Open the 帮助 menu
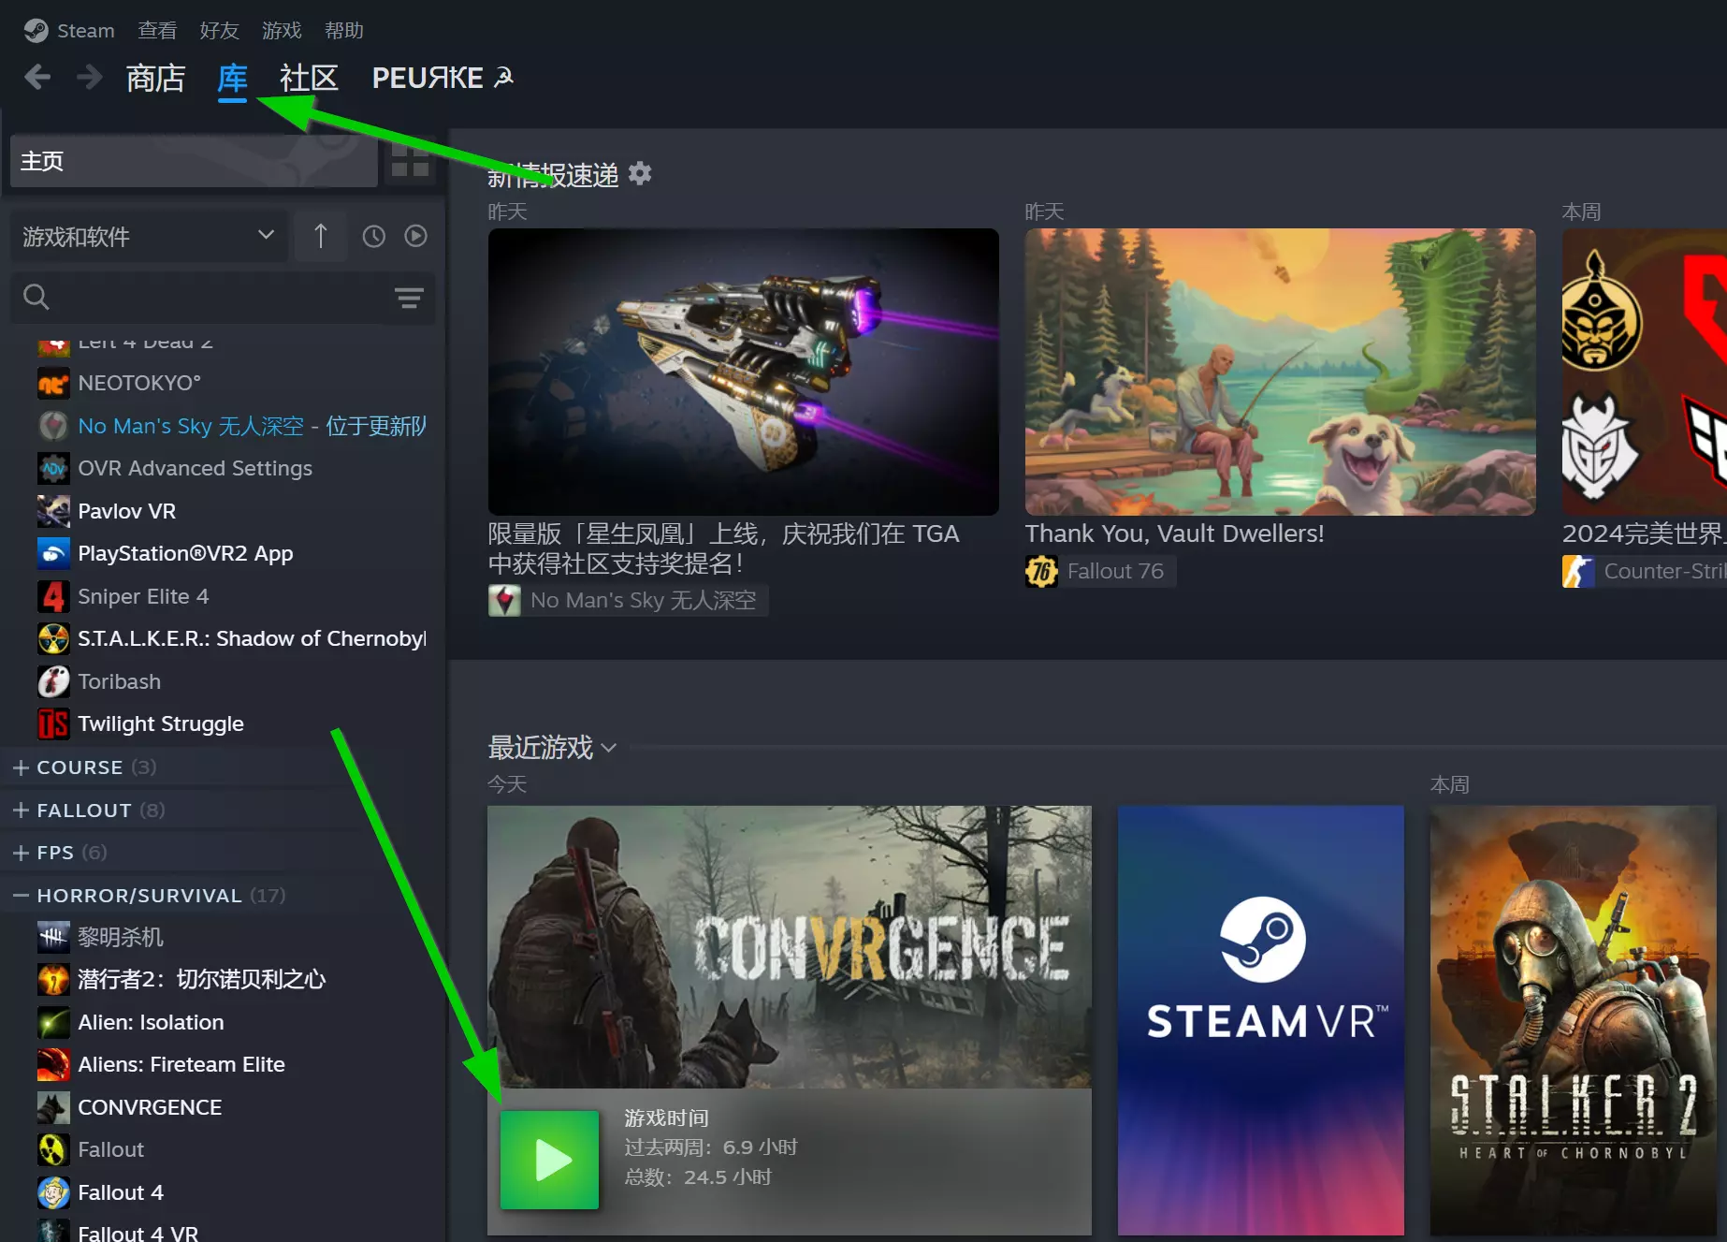The image size is (1727, 1242). 344,31
